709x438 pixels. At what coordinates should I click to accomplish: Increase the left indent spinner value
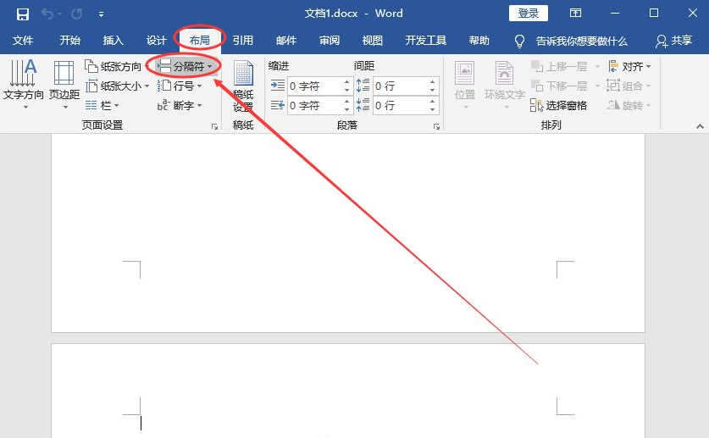tap(347, 82)
